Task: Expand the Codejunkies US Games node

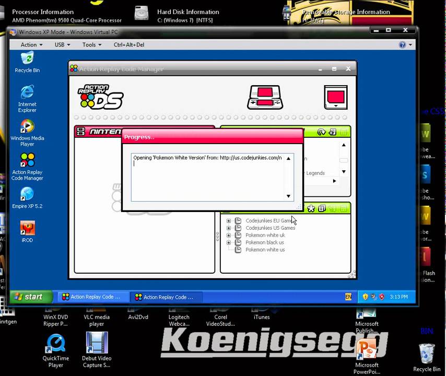Action: (x=228, y=228)
